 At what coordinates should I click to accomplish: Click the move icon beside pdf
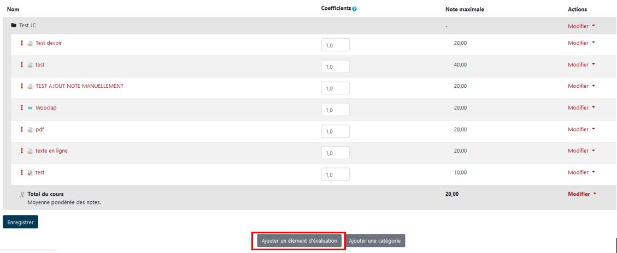click(22, 130)
